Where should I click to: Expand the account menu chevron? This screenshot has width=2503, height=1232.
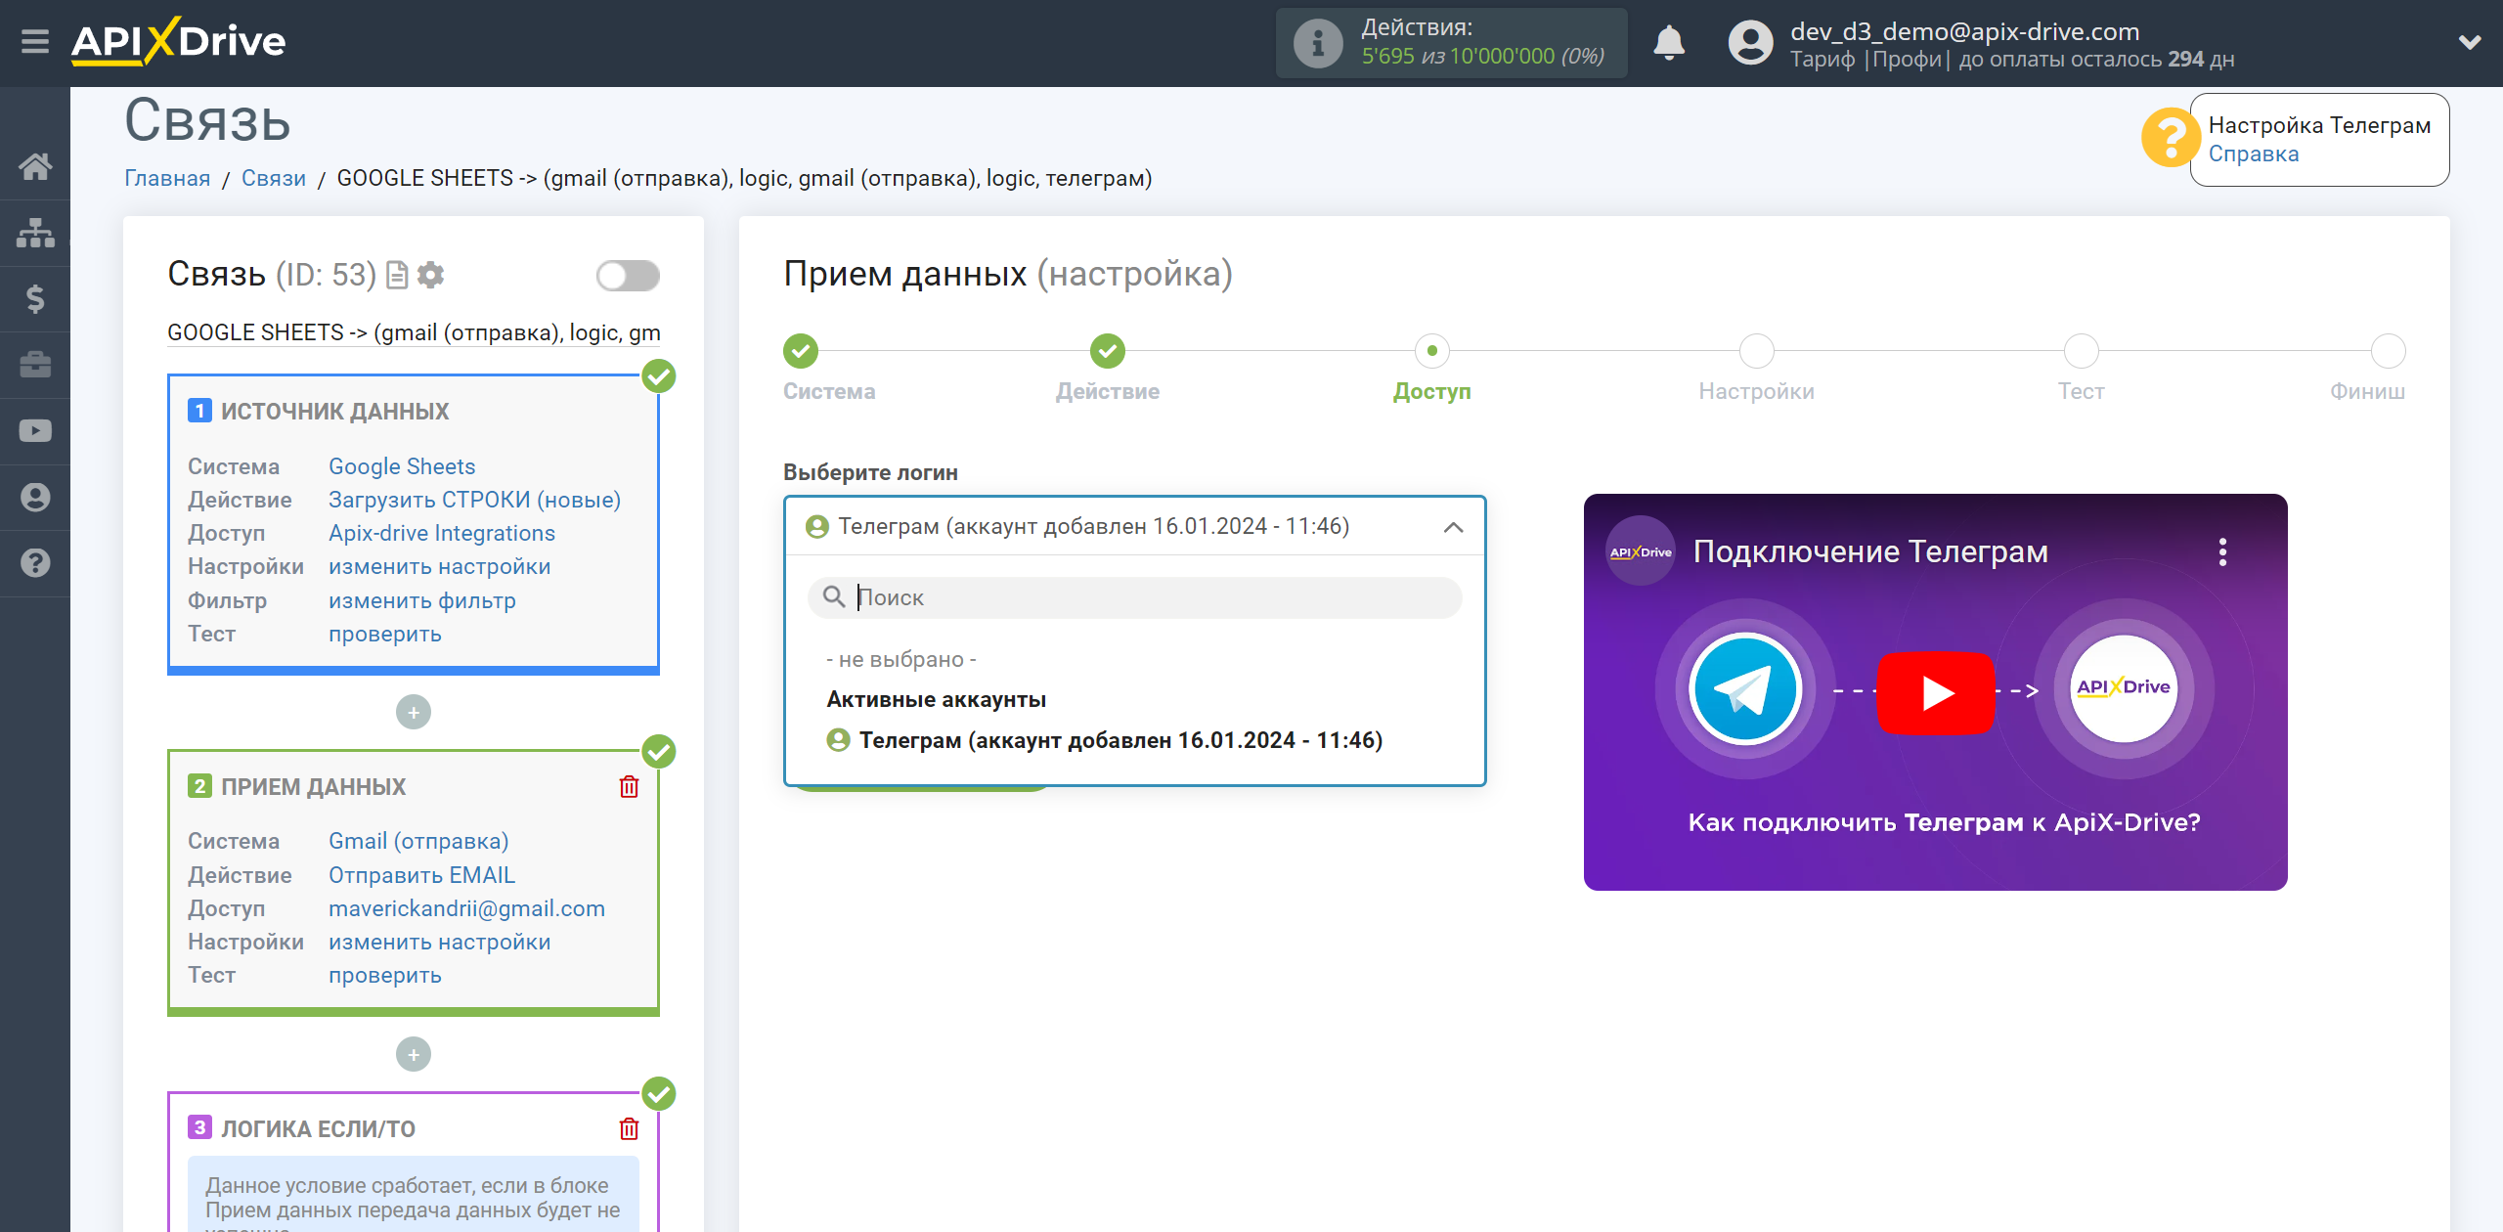pos(2470,42)
